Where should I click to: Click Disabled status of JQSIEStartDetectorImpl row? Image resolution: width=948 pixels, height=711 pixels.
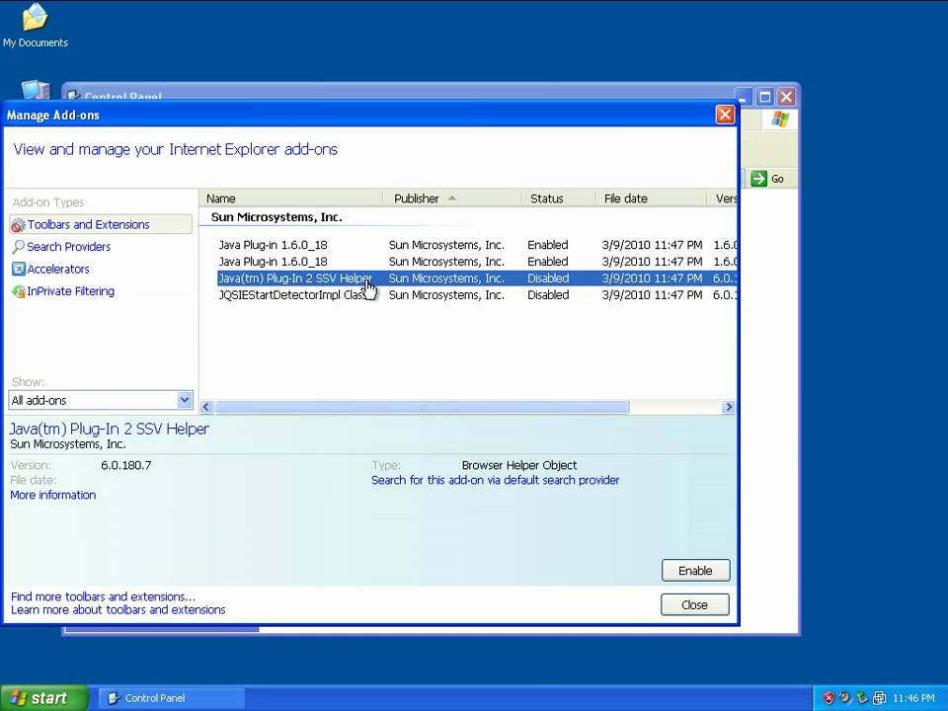[x=548, y=295]
